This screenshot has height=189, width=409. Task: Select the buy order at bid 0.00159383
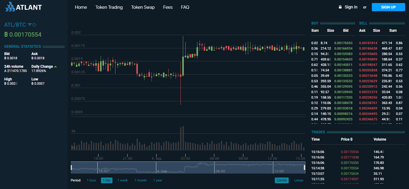pos(333,54)
